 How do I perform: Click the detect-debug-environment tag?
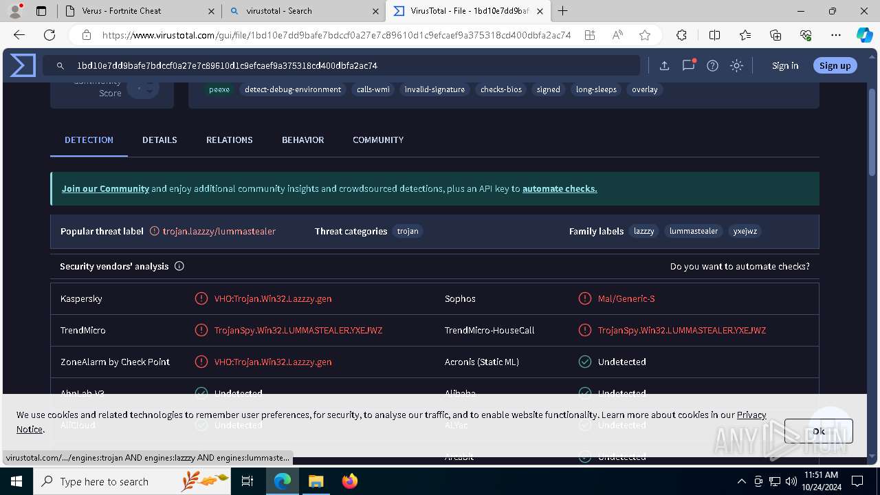[x=293, y=89]
